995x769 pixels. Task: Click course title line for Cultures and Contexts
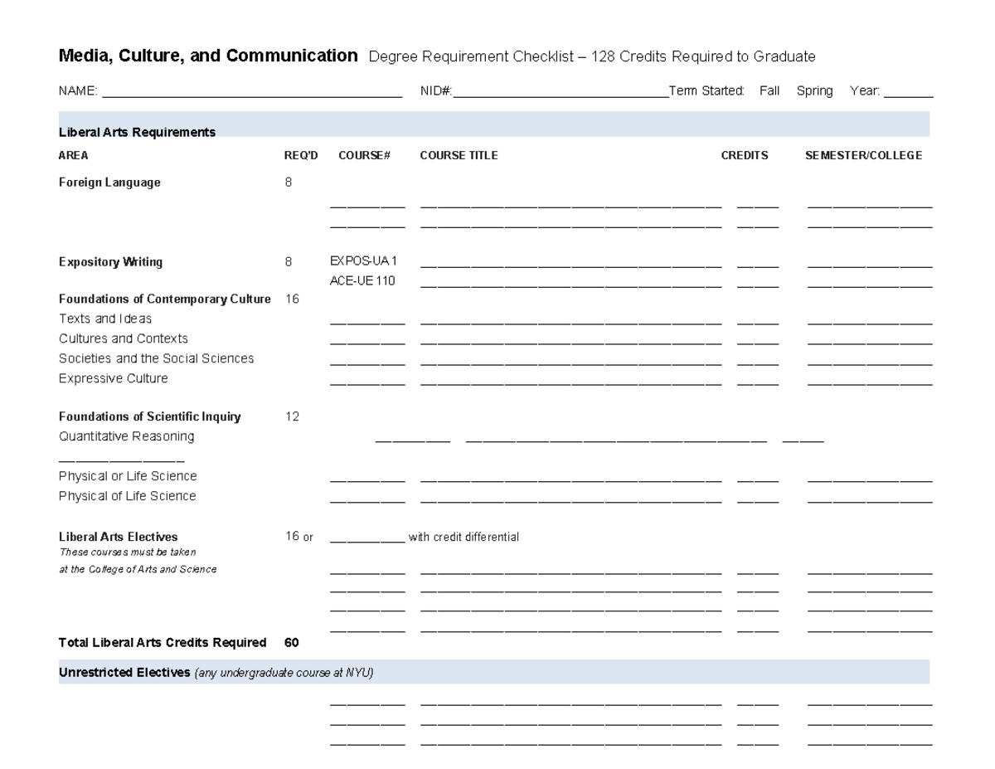click(571, 343)
